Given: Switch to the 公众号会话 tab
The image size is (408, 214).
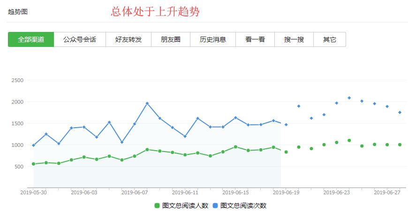Looking at the screenshot, I should pos(80,39).
